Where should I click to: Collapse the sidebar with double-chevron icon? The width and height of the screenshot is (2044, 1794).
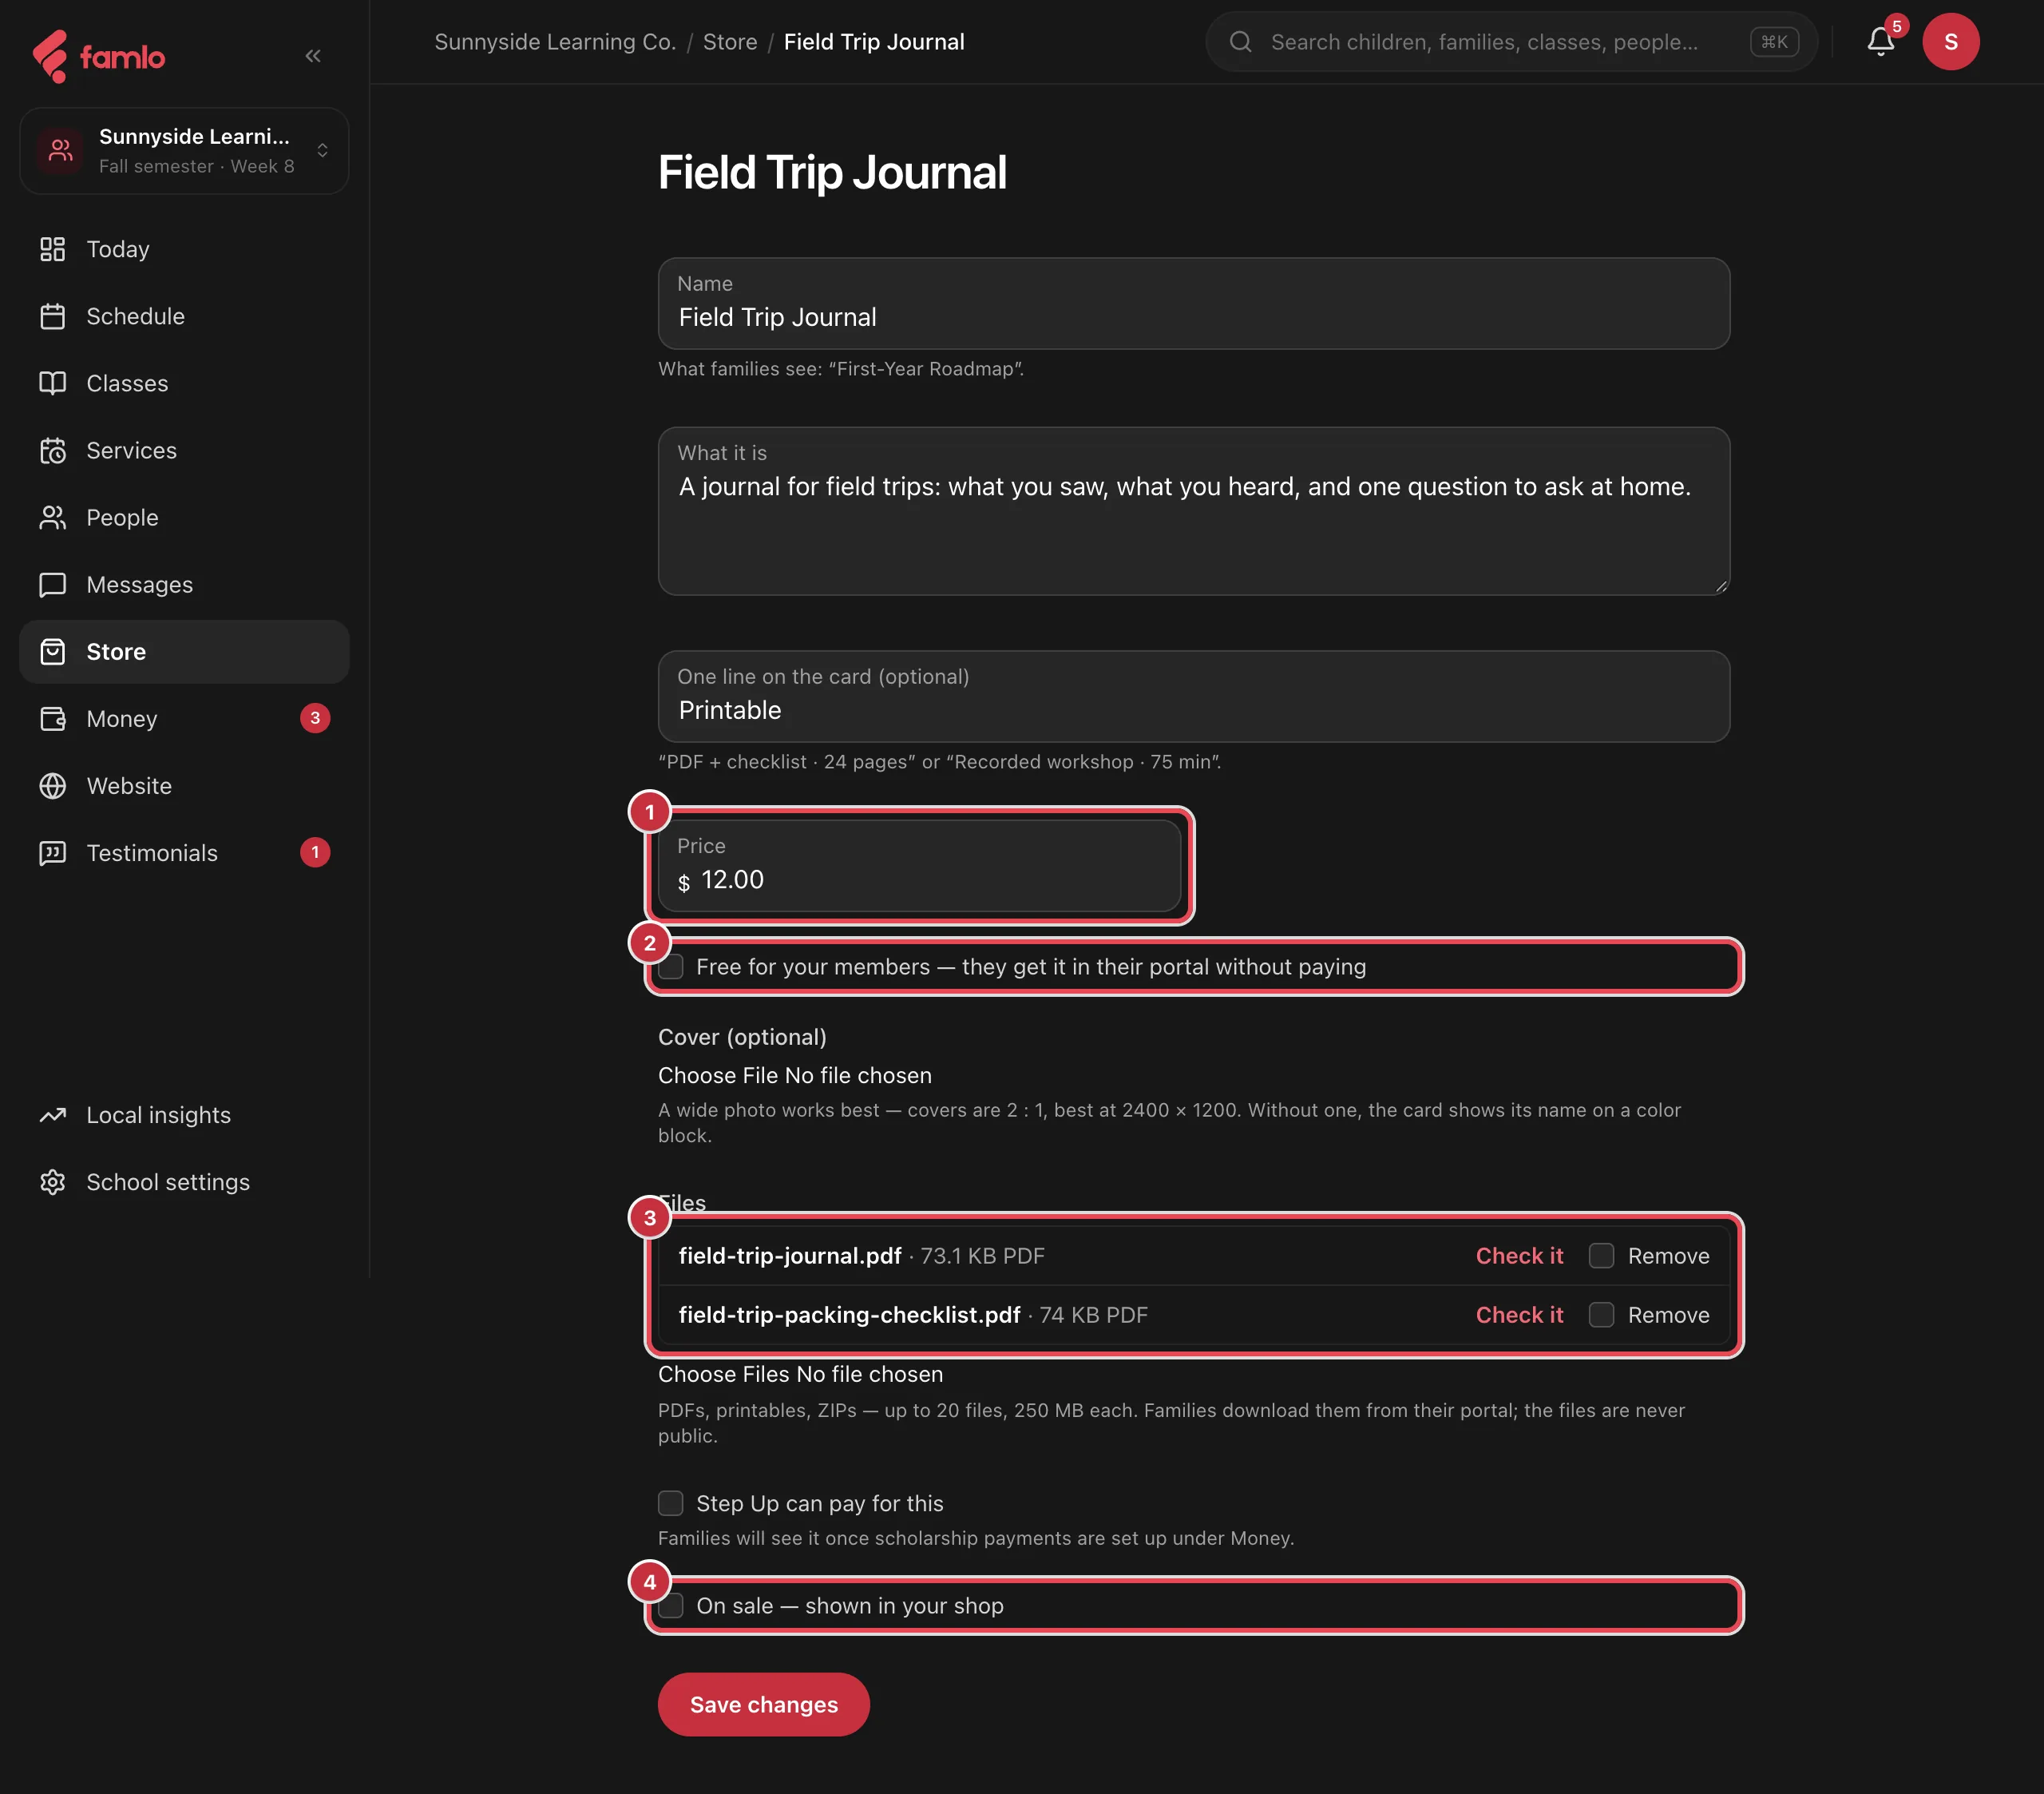(x=313, y=56)
